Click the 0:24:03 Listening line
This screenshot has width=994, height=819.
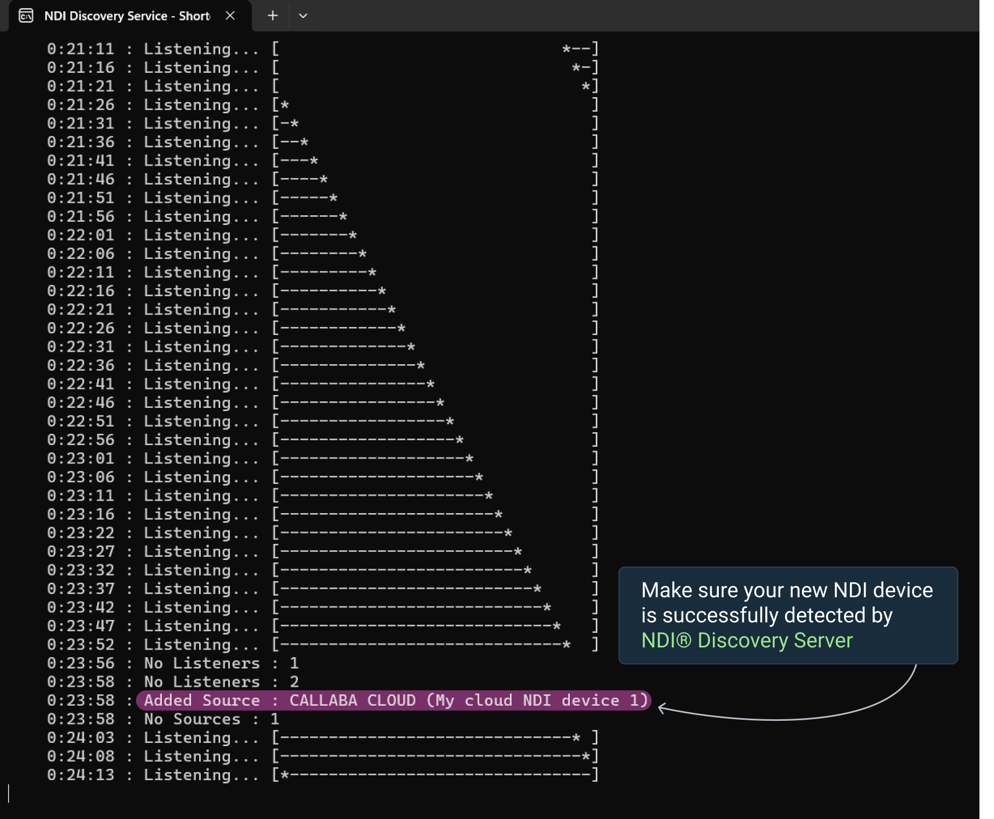click(323, 738)
